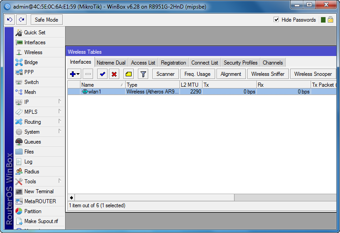Toggle the Hide Passwords checkbox
The width and height of the screenshot is (340, 233).
[x=276, y=20]
